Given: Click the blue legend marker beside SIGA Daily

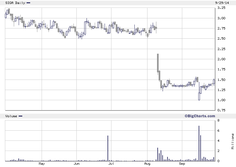Looking at the screenshot, I should tap(28, 3).
